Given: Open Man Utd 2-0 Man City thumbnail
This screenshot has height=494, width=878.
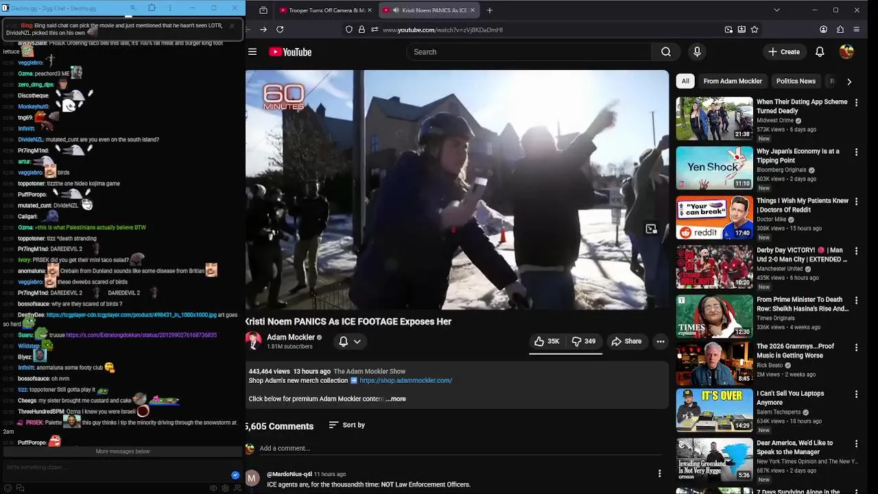Looking at the screenshot, I should tap(715, 267).
